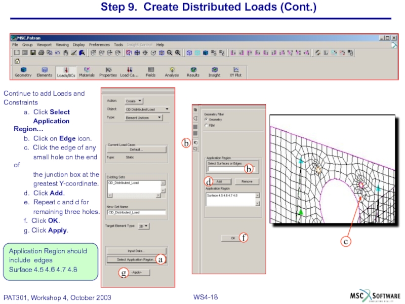Image resolution: width=405 pixels, height=304 pixels.
Task: Open the Results application icon
Action: pyautogui.click(x=193, y=71)
